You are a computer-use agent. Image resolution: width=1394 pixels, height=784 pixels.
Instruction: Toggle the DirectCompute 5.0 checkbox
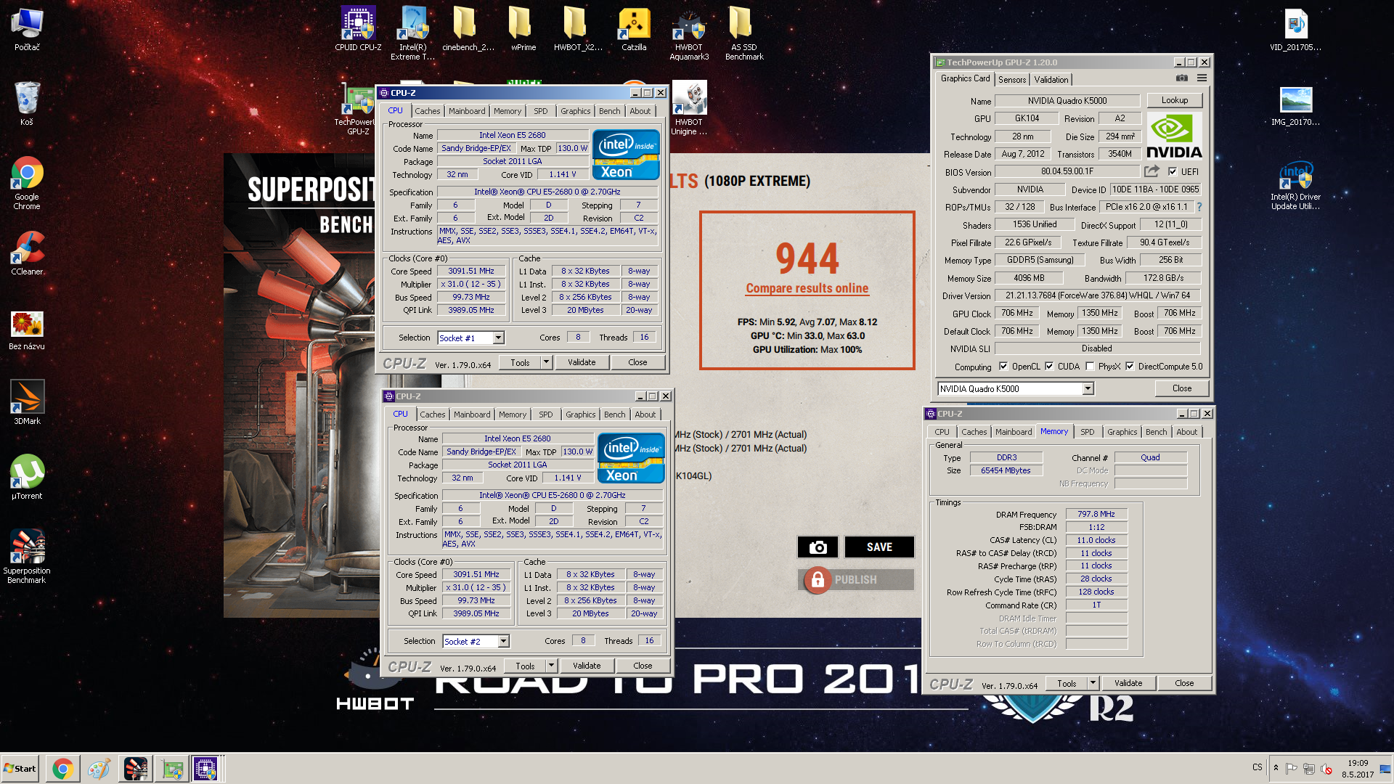click(1130, 367)
